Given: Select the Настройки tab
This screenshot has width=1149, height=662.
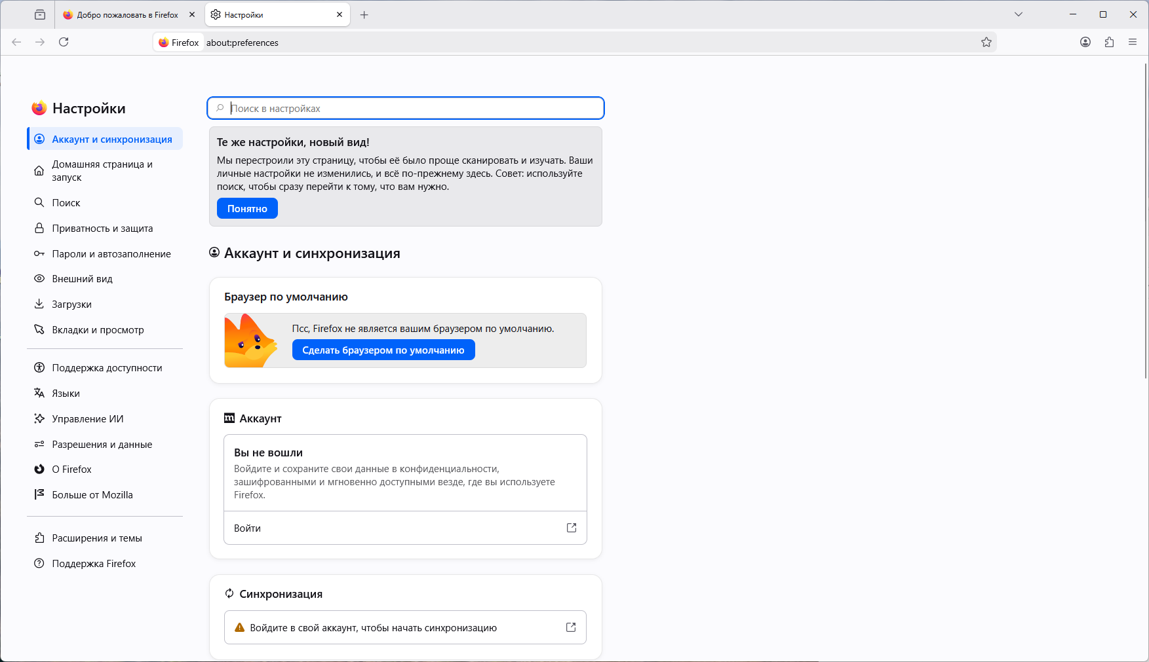Looking at the screenshot, I should click(x=277, y=14).
